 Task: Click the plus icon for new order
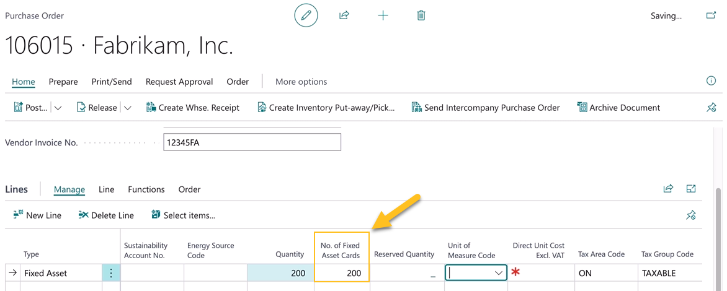(383, 15)
